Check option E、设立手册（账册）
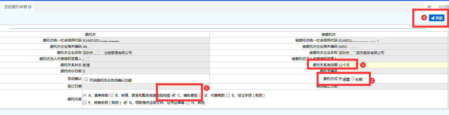 [x=228, y=95]
